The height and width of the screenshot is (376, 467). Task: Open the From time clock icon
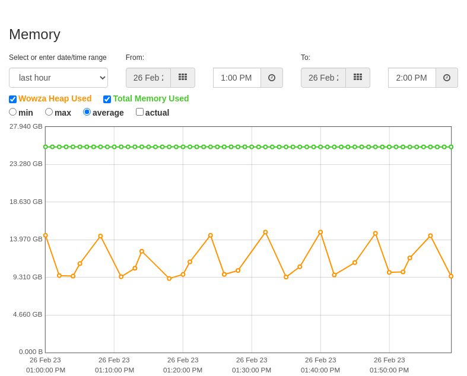tap(272, 78)
